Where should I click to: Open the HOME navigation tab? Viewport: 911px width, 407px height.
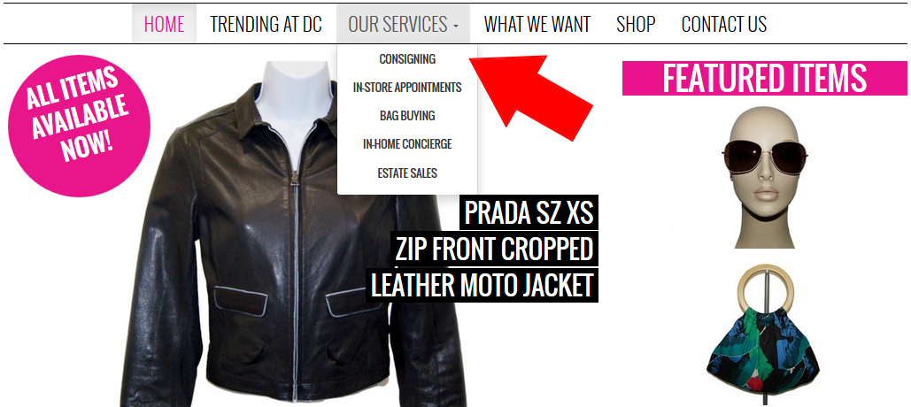coord(164,24)
